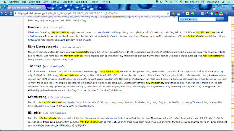The image size is (234, 131).
Task: Open the Dấu trang menu
Action: coord(68,2)
